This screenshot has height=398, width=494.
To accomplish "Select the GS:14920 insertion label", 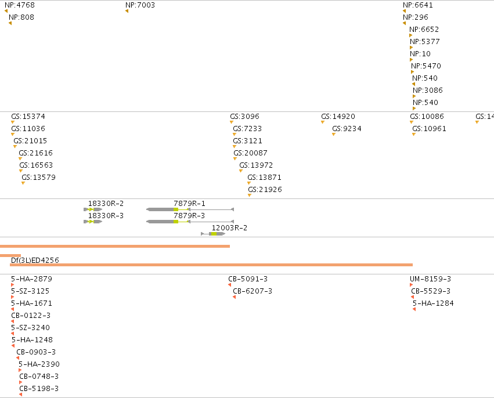I will [338, 117].
